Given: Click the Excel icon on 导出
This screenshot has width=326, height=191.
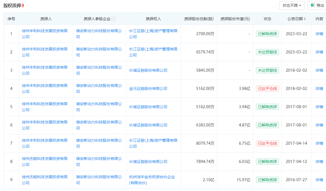Looking at the screenshot, I should [x=313, y=5].
